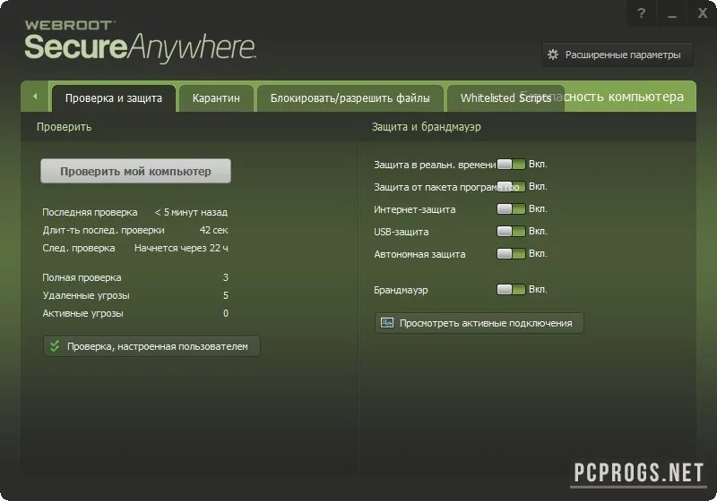Screen dimensions: 717x501
Task: Select the Проверка и защита tab
Action: tap(114, 98)
